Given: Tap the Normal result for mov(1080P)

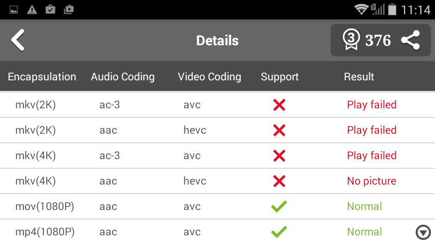Looking at the screenshot, I should [x=364, y=206].
